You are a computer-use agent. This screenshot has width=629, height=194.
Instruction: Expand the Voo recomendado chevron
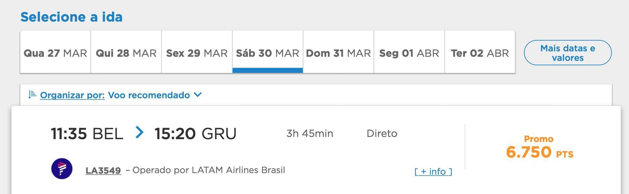pos(198,94)
